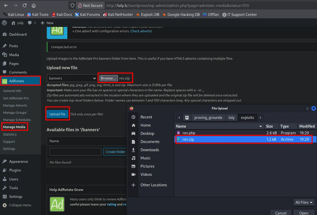This screenshot has width=317, height=215.
Task: Open General Info submenu
Action: click(x=12, y=91)
